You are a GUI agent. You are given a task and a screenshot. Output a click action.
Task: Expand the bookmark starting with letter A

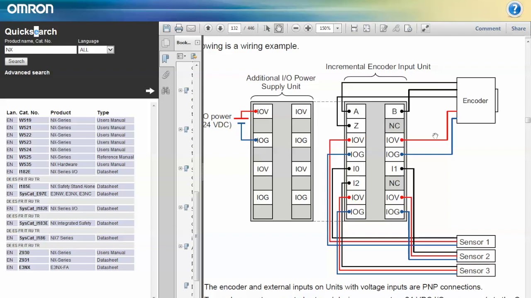click(180, 246)
